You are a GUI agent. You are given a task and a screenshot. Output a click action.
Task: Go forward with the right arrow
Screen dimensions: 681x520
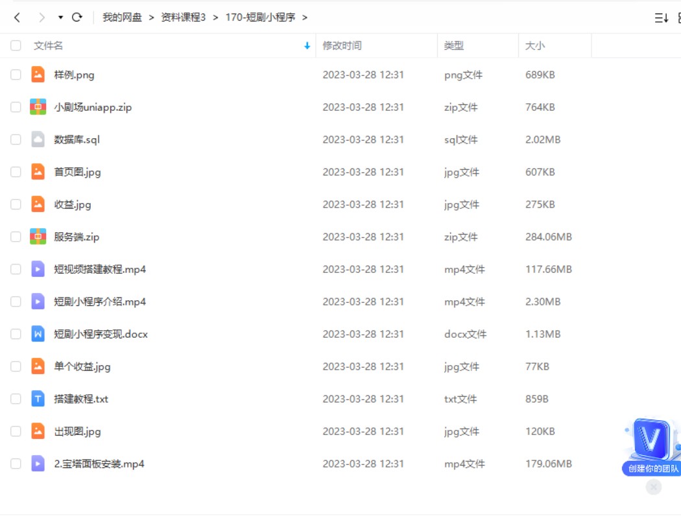tap(42, 18)
